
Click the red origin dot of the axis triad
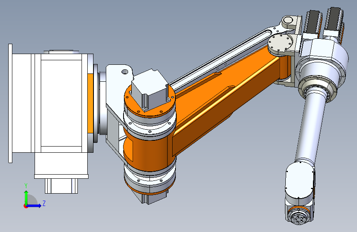coord(25,206)
